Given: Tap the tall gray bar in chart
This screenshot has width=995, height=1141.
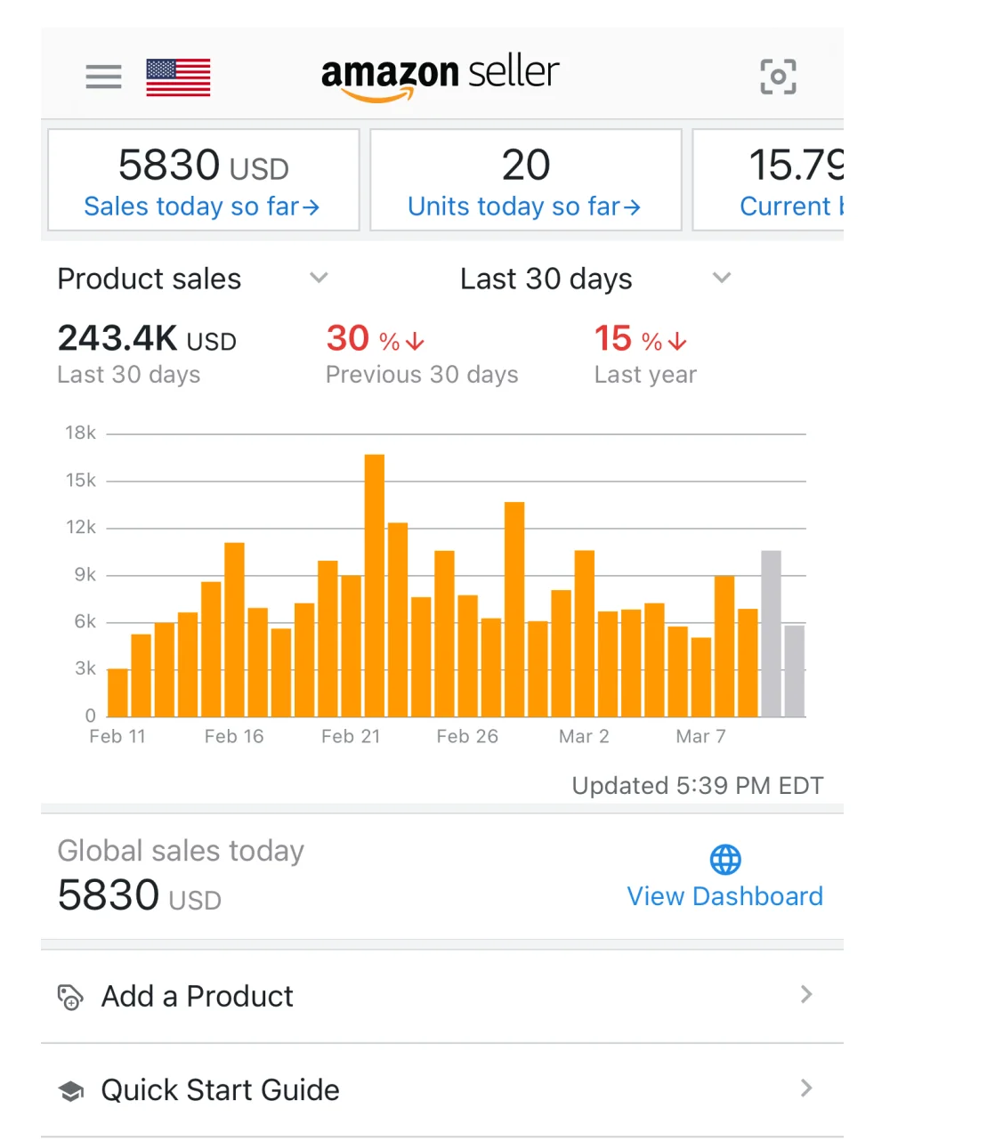Looking at the screenshot, I should (771, 633).
